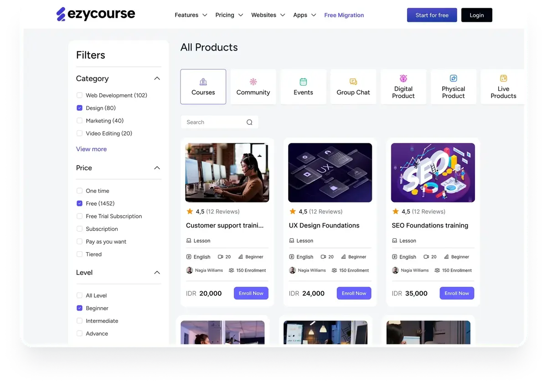Uncheck the Design (80) checkbox

(x=79, y=108)
